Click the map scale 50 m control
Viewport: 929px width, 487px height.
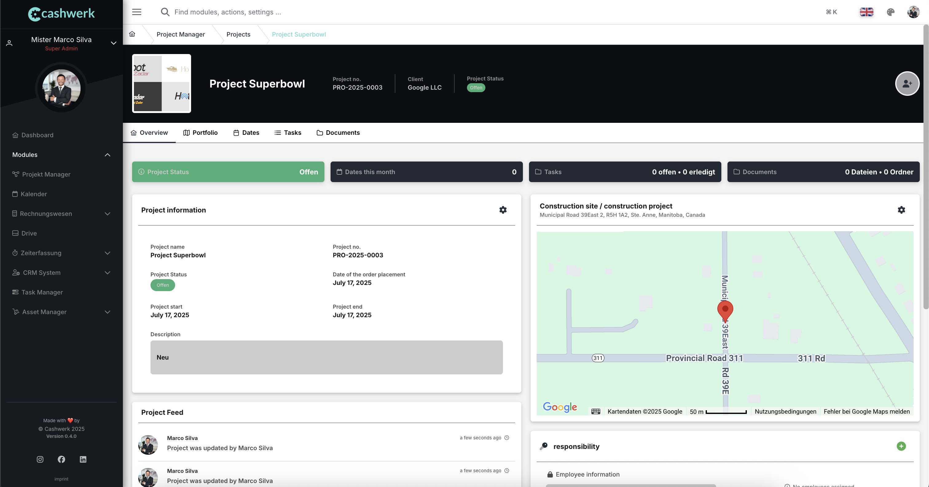718,411
